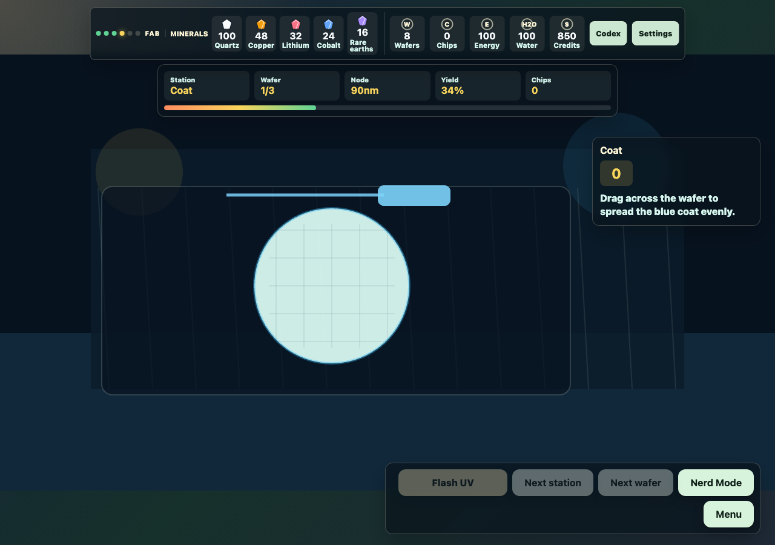The width and height of the screenshot is (775, 545).
Task: Click the Wafer 1/3 info card
Action: point(297,85)
